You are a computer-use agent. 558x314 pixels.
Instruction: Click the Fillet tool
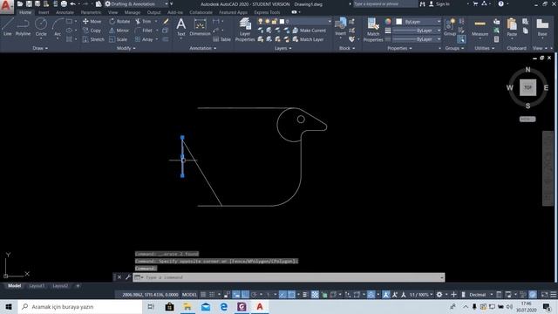(x=144, y=31)
